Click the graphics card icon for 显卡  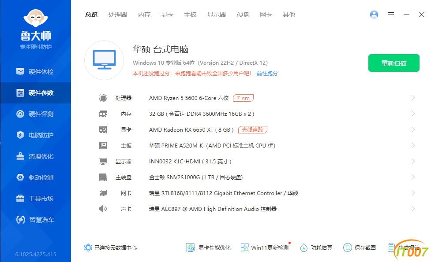pyautogui.click(x=103, y=129)
